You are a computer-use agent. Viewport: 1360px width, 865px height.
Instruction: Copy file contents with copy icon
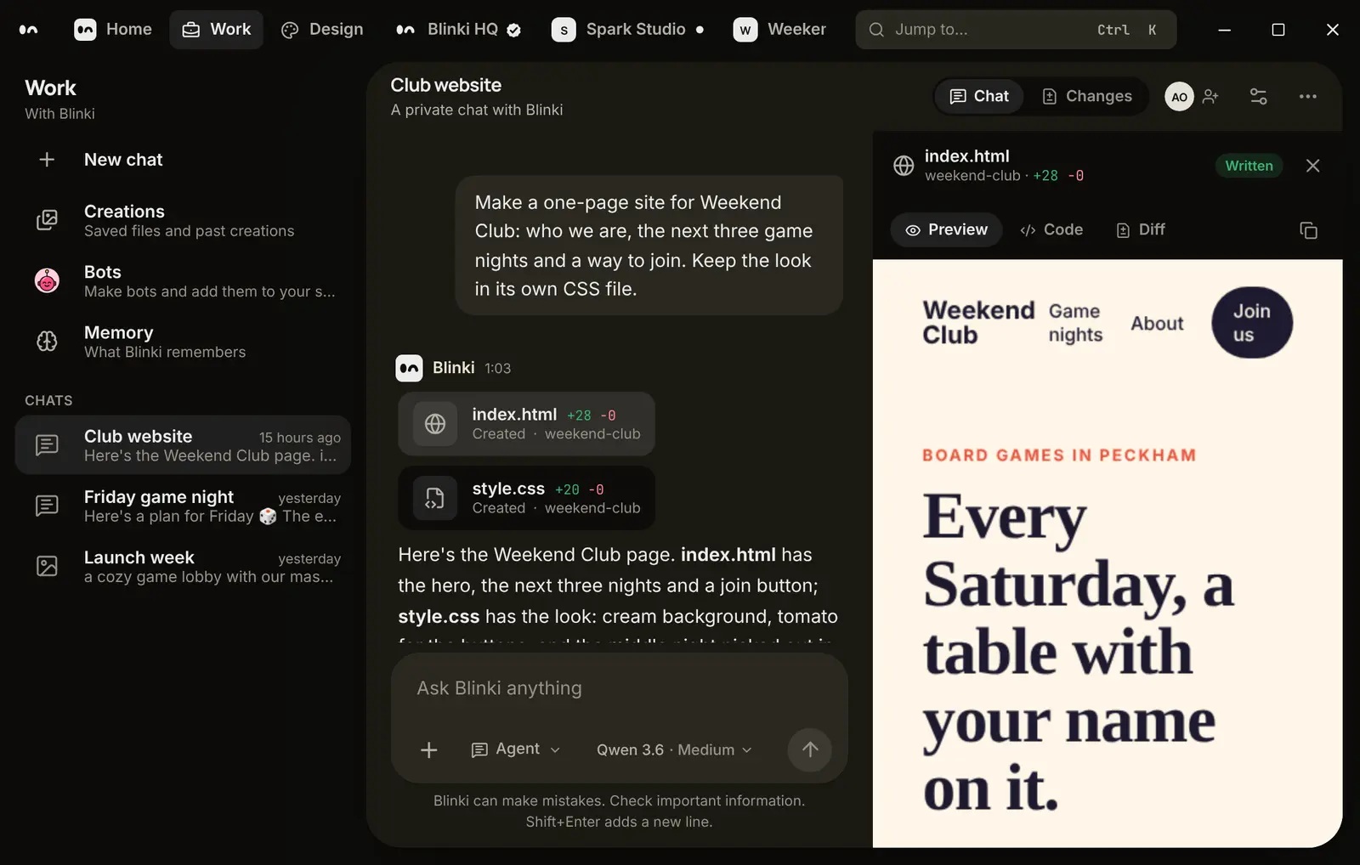[1308, 230]
